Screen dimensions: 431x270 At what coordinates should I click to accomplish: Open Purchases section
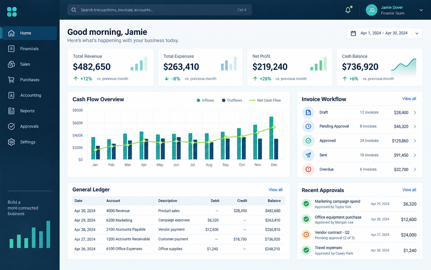[x=29, y=80]
